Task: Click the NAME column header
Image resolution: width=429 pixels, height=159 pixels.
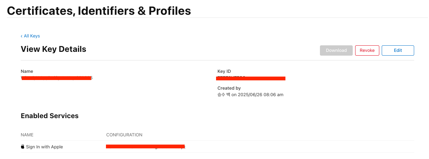Action: (27, 135)
